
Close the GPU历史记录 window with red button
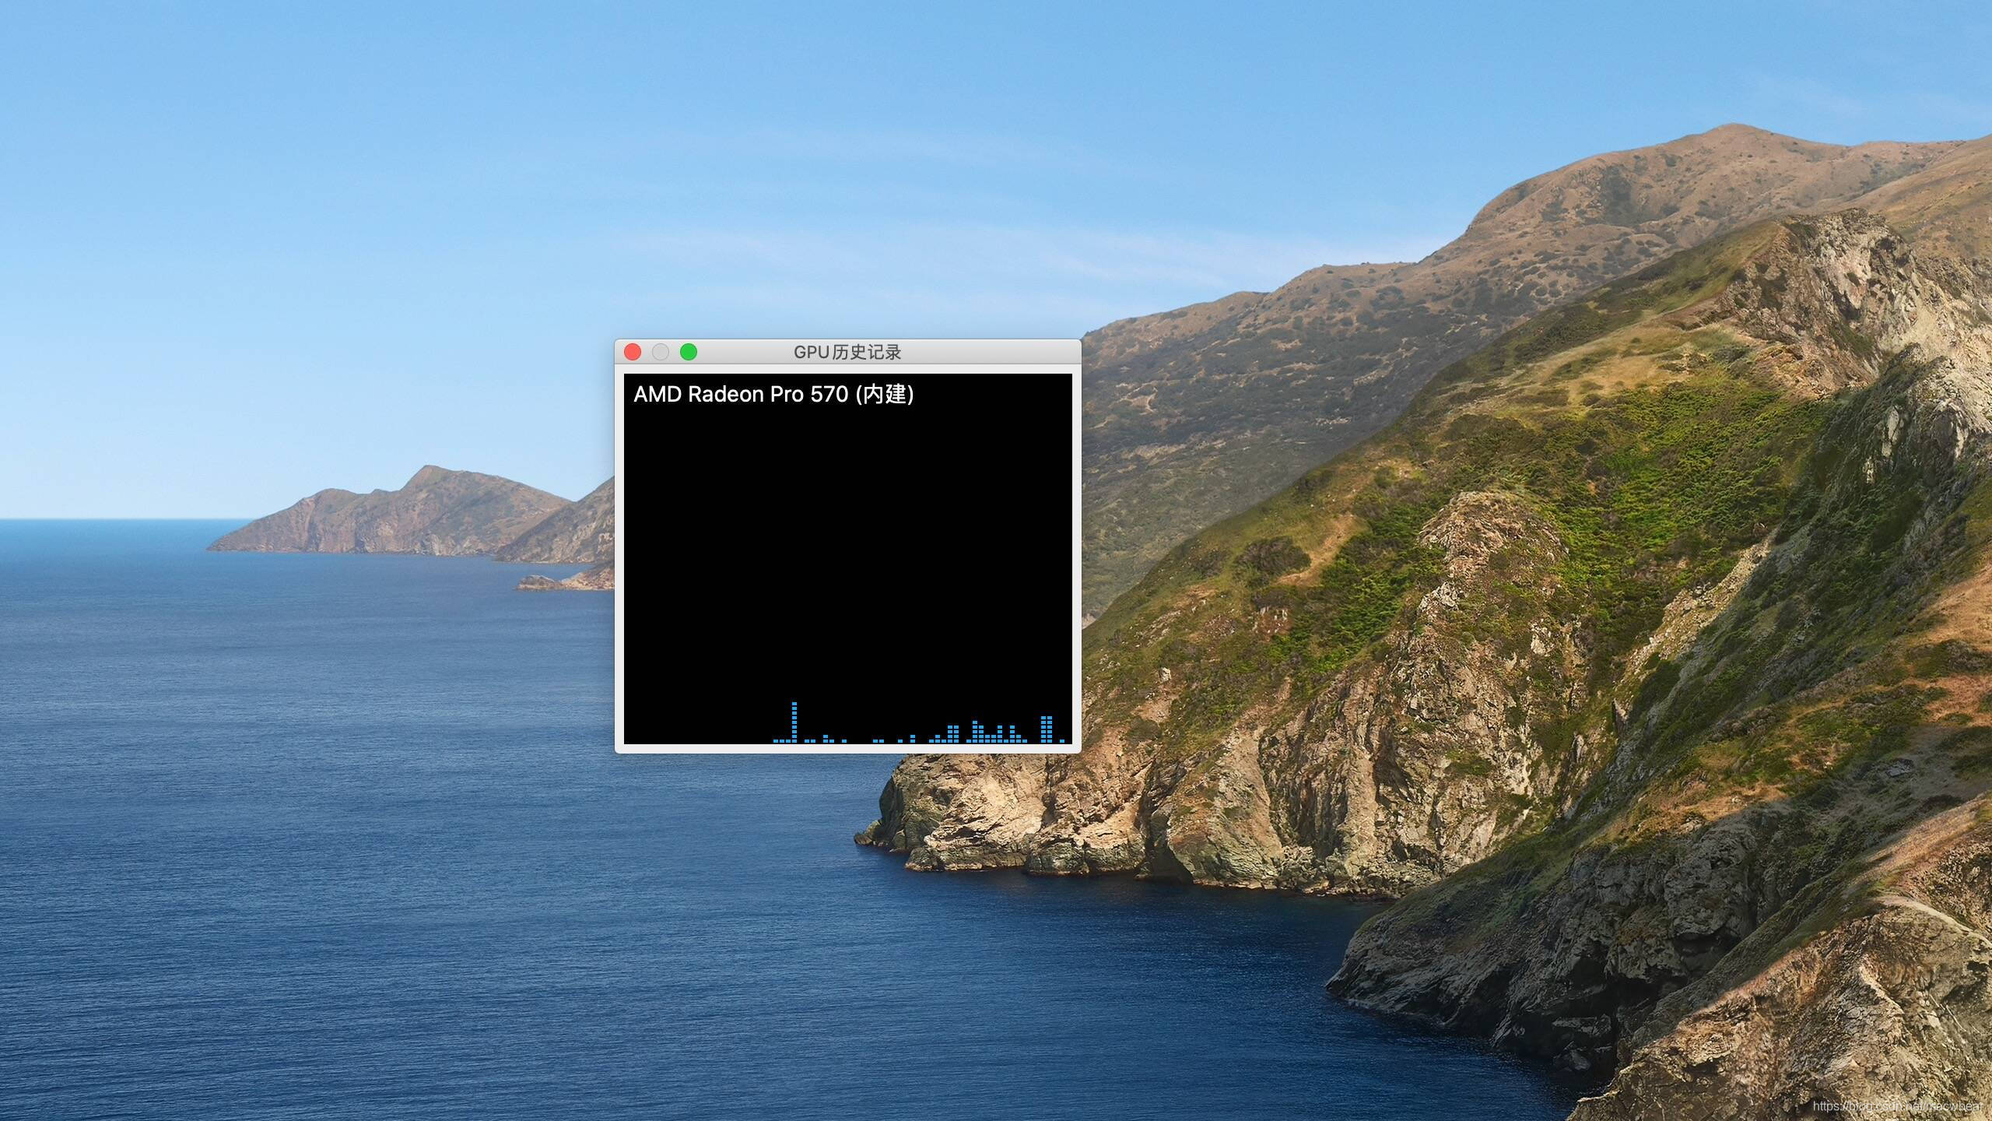[633, 352]
